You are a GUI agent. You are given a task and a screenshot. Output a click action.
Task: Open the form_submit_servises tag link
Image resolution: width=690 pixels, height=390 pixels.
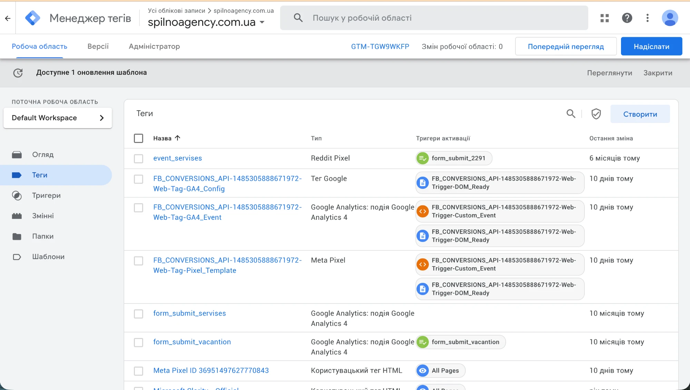189,313
